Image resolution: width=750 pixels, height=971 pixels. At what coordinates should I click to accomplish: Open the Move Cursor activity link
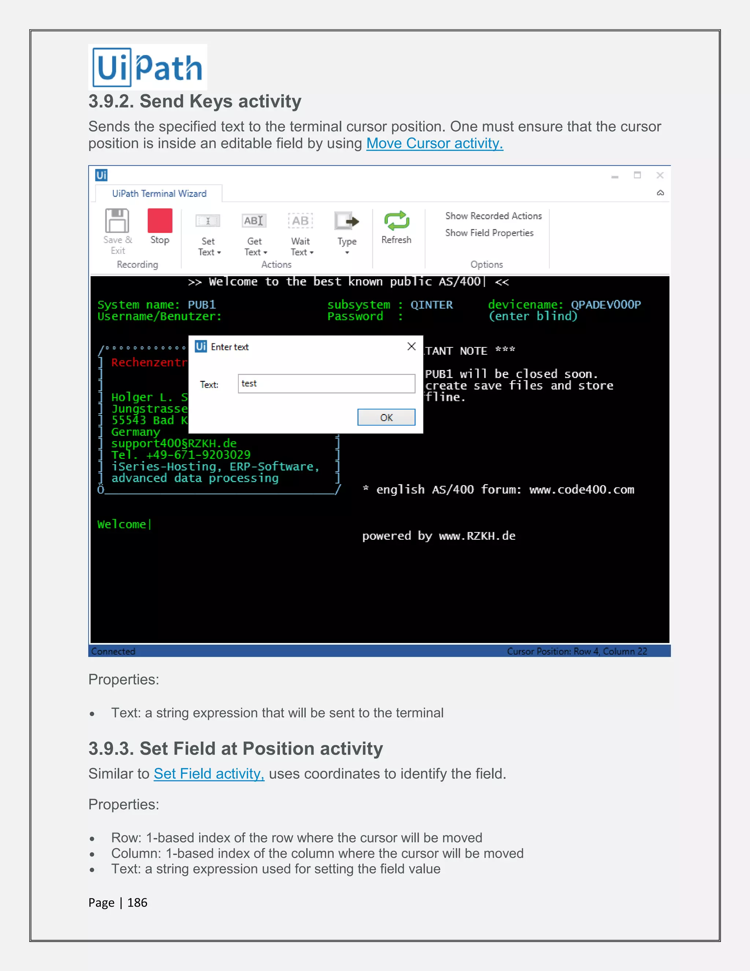(x=435, y=144)
